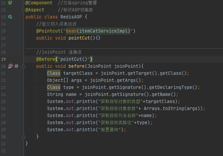Click the "pointCut()" string in @Before
The height and width of the screenshot is (156, 223).
point(74,59)
